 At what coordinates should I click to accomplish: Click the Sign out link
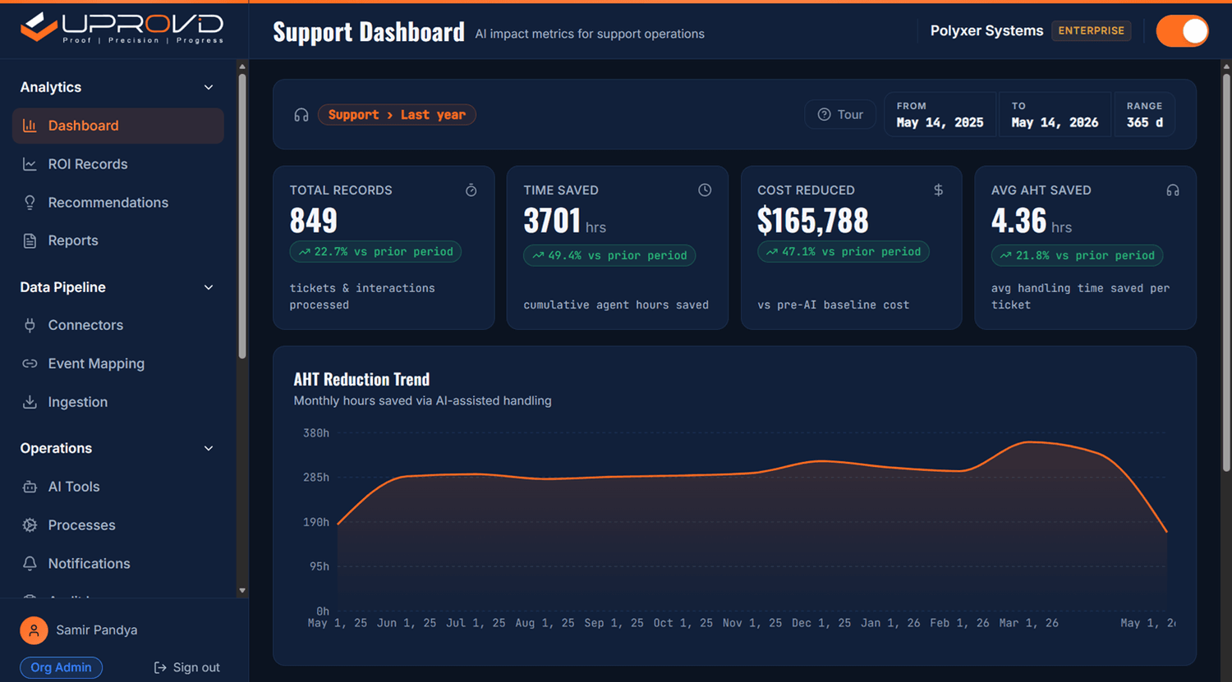(187, 668)
